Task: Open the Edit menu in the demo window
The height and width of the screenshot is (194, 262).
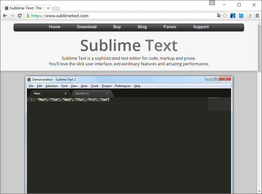Action: point(40,86)
